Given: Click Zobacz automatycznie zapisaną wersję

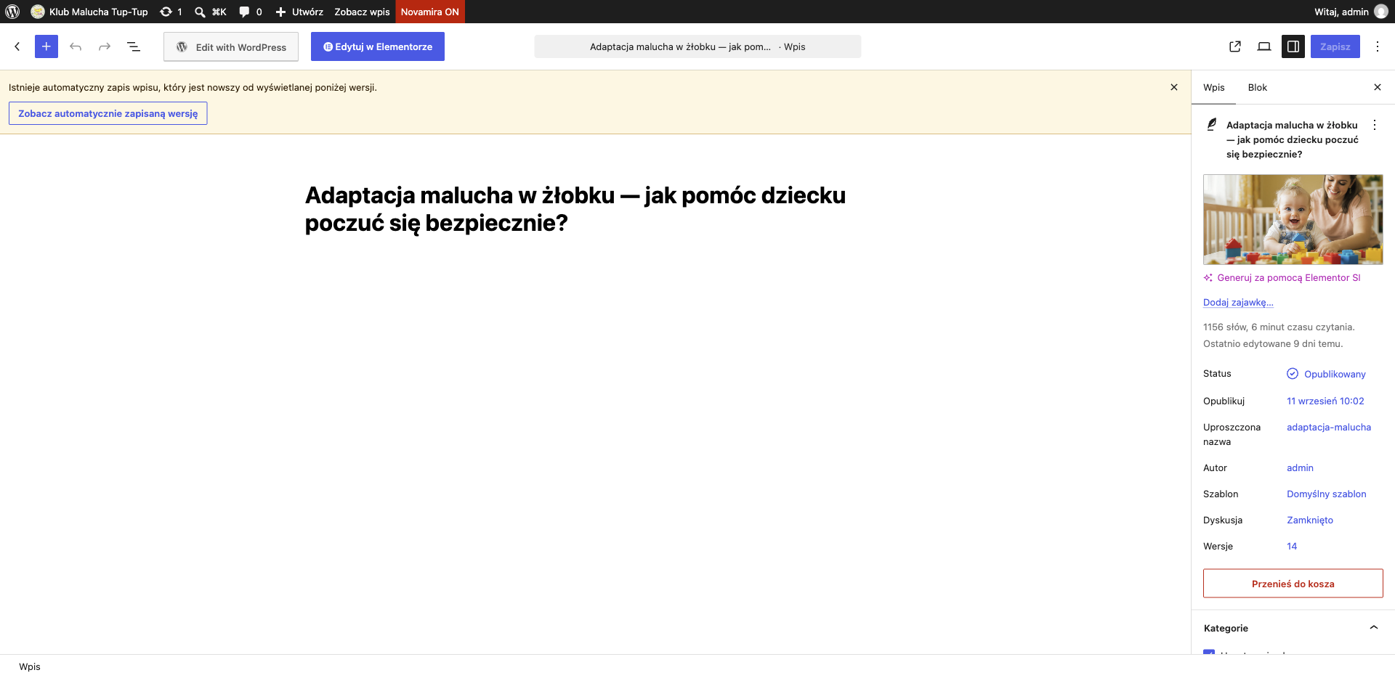Looking at the screenshot, I should 108,113.
